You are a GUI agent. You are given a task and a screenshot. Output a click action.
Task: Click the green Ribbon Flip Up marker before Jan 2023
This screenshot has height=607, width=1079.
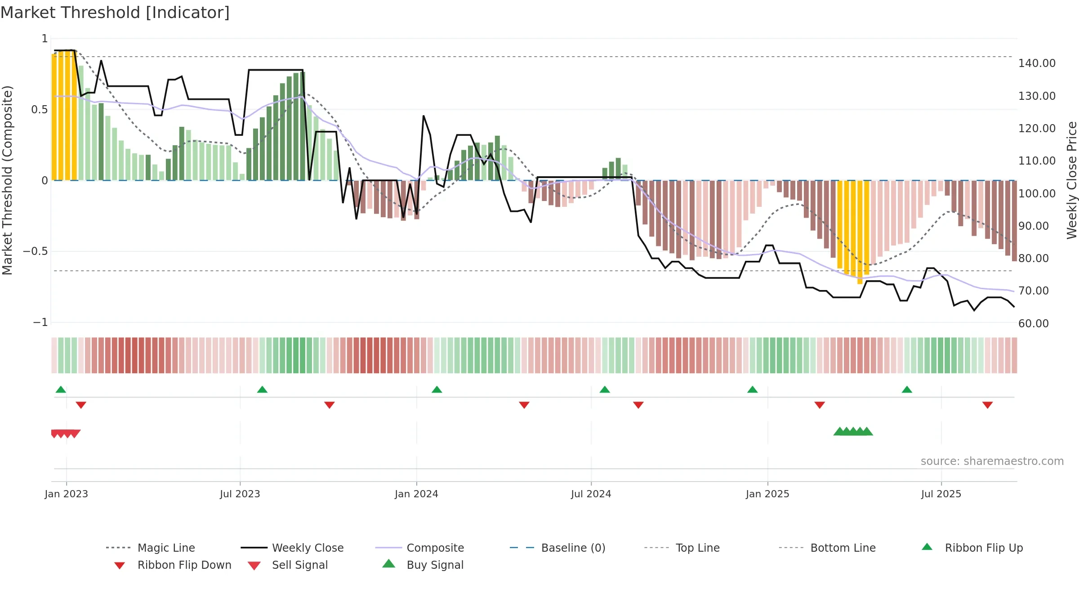click(x=61, y=389)
